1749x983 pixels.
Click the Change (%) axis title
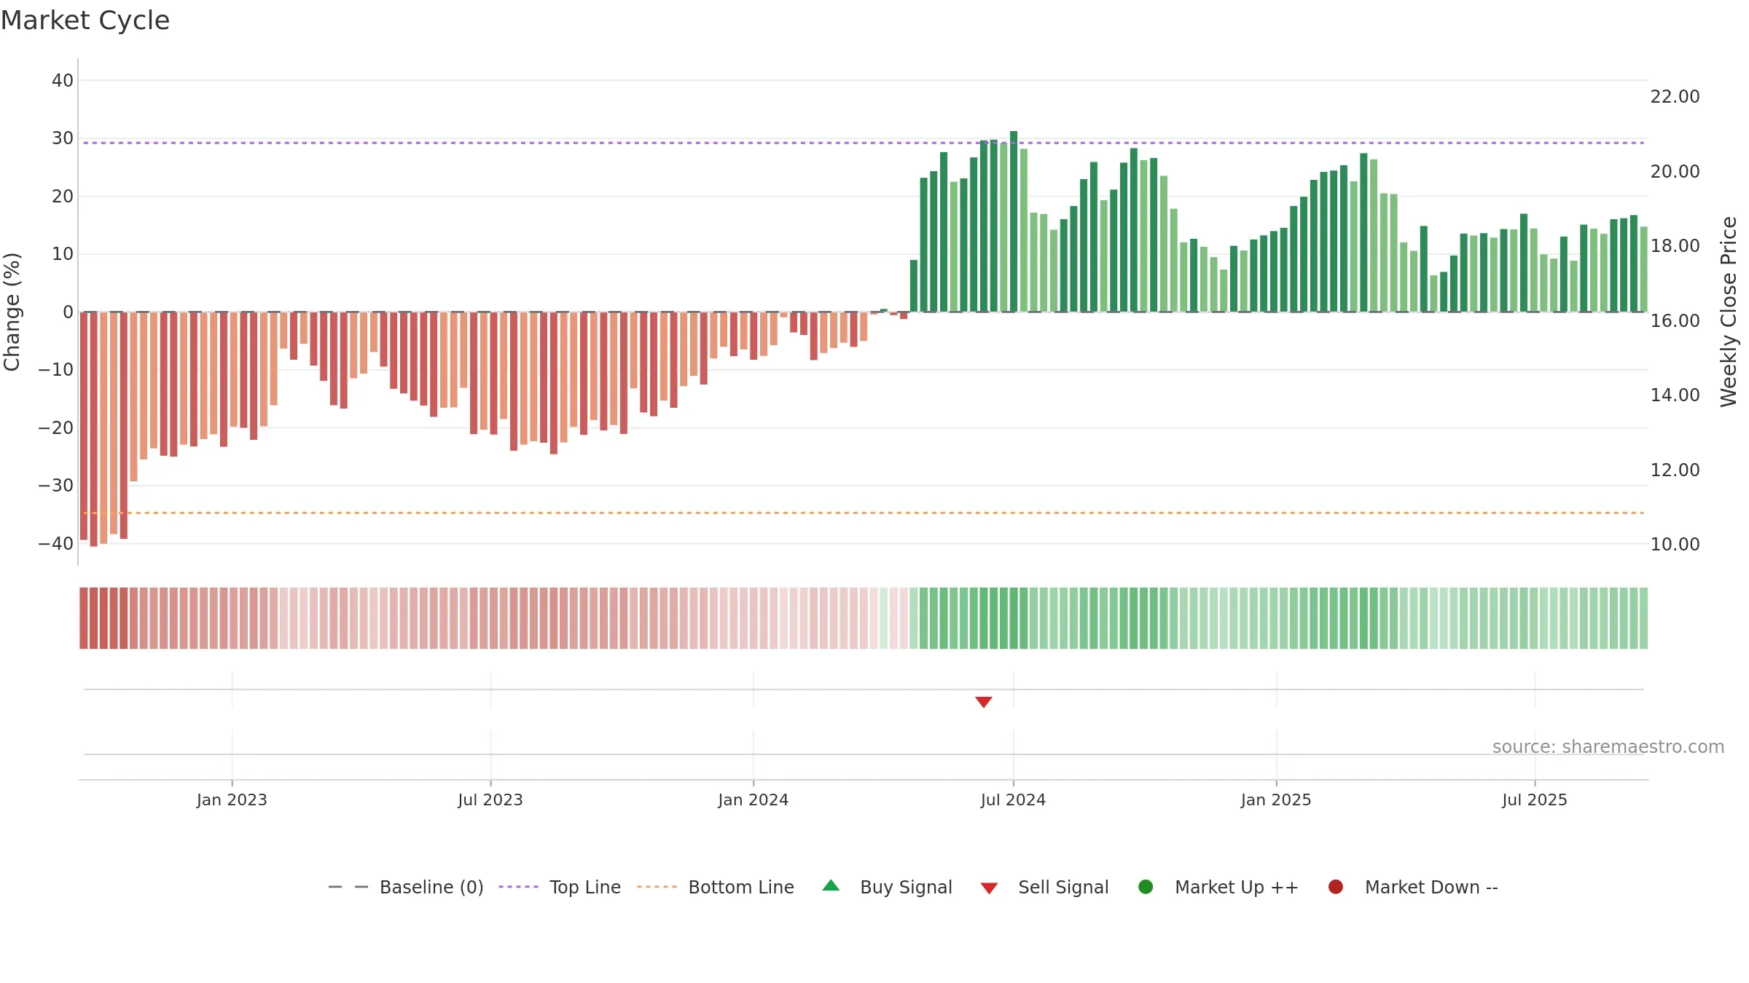12,312
